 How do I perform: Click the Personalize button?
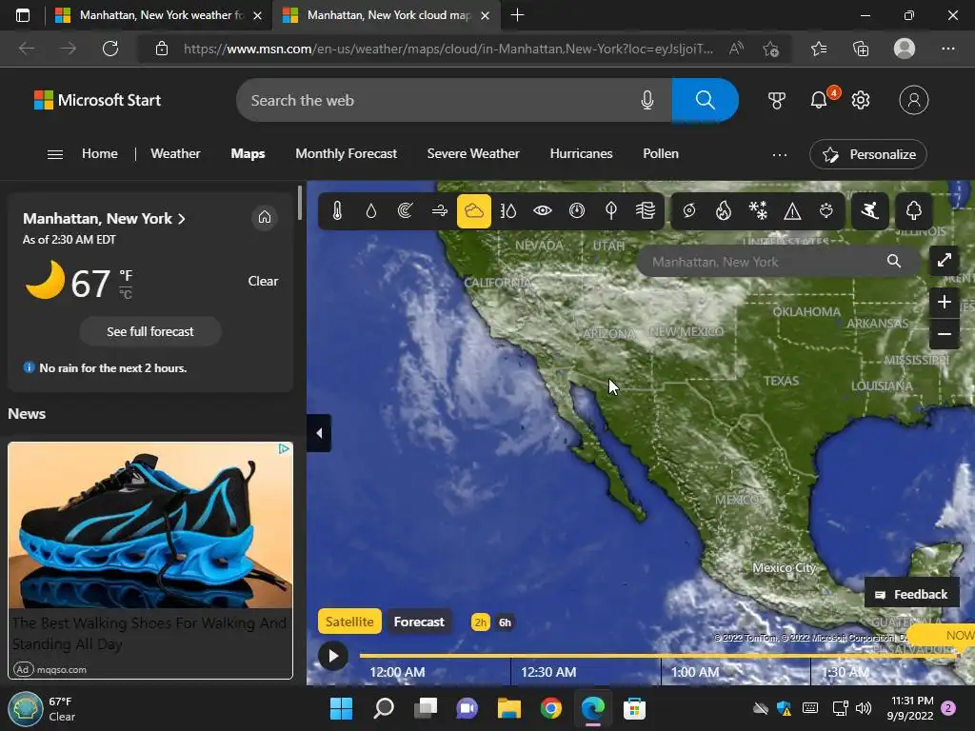click(x=868, y=154)
